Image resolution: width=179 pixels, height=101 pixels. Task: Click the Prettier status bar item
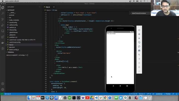[167, 94]
